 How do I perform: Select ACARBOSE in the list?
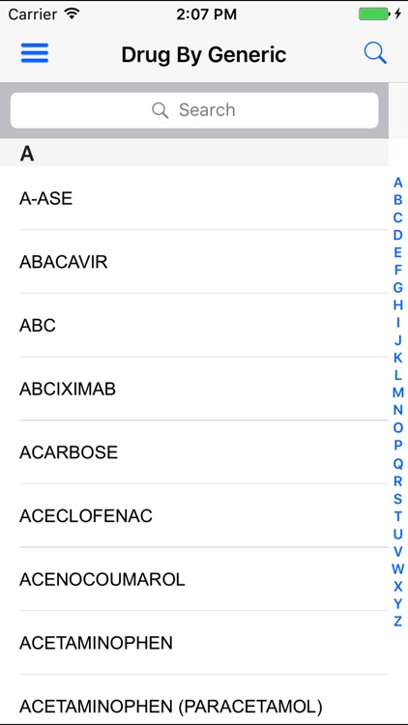click(x=194, y=452)
